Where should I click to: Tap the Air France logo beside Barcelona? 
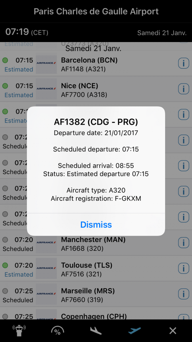[46, 63]
